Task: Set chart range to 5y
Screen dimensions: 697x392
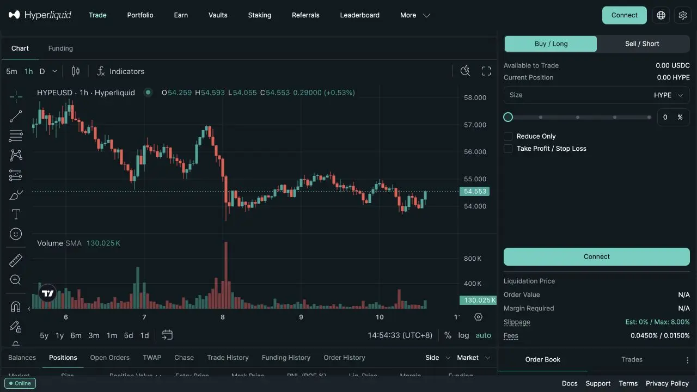Action: (44, 335)
